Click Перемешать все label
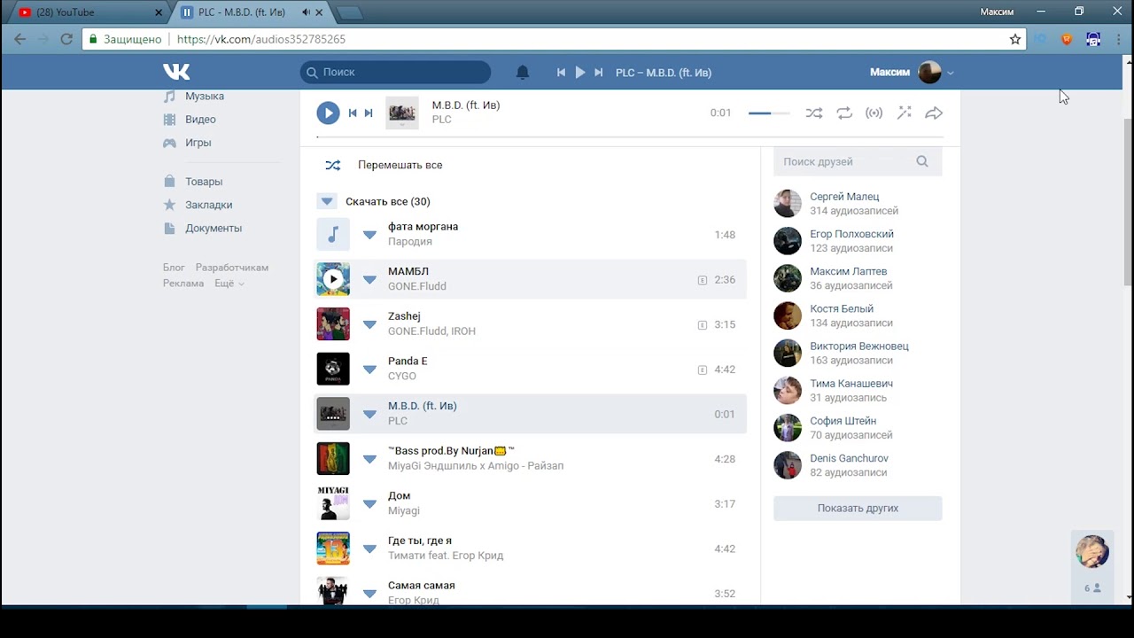Screen dimensions: 1134x638 tap(400, 165)
